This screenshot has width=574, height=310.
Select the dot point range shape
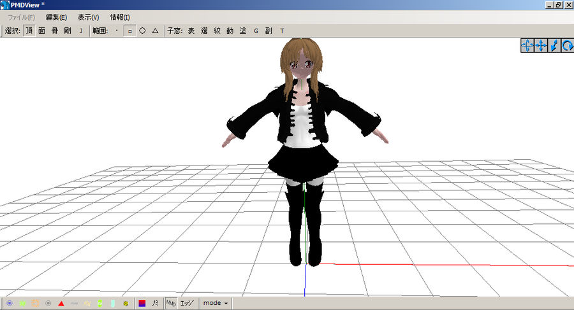tap(117, 31)
